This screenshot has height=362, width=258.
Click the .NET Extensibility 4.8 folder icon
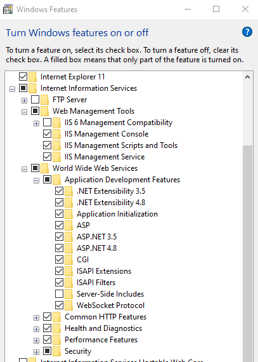(68, 203)
